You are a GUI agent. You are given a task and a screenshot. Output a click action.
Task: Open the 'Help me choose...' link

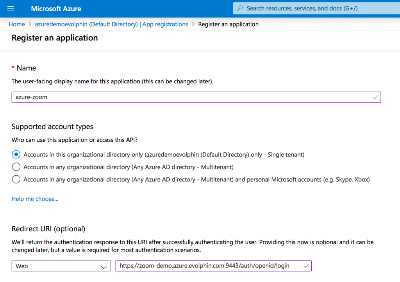tap(35, 199)
